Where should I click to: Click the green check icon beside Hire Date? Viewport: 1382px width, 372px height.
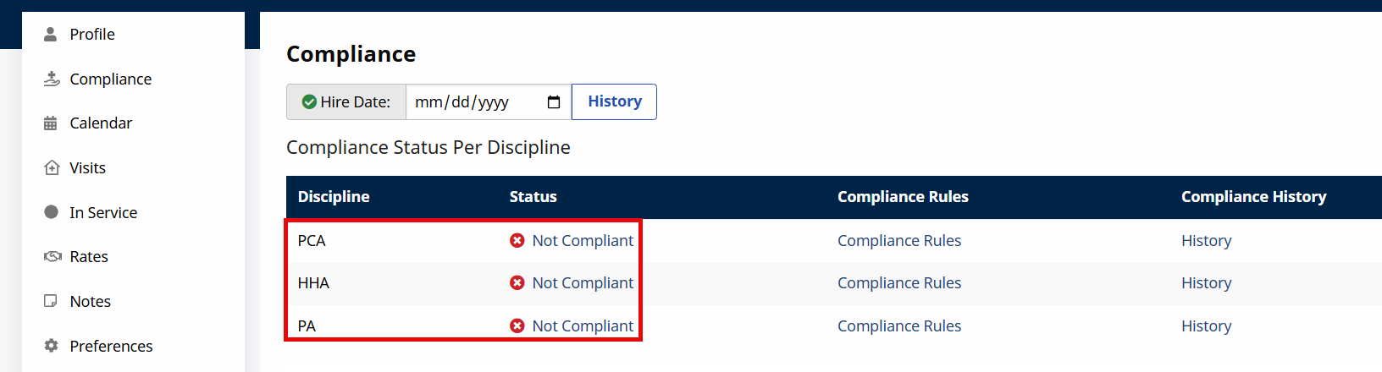tap(309, 102)
